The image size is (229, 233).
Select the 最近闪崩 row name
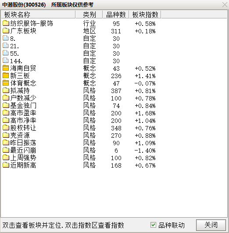(x=23, y=150)
